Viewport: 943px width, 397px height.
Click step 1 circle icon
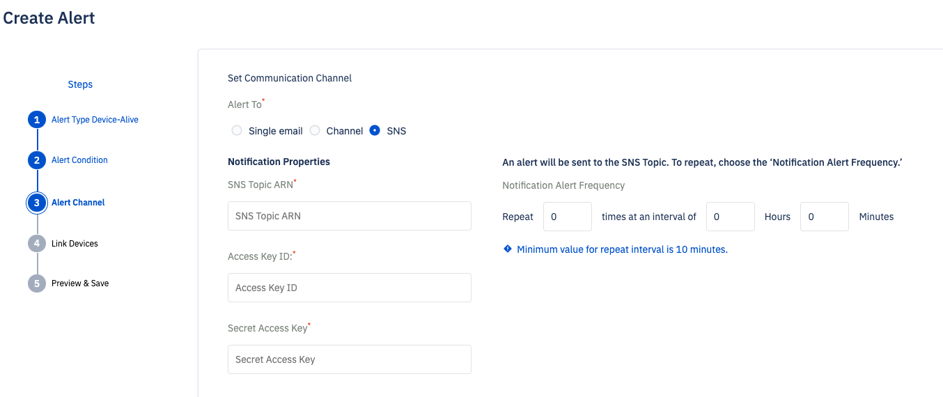pos(37,120)
